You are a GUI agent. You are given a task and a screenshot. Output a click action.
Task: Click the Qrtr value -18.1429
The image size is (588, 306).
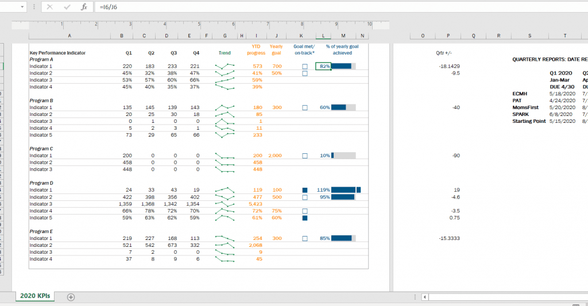click(449, 67)
